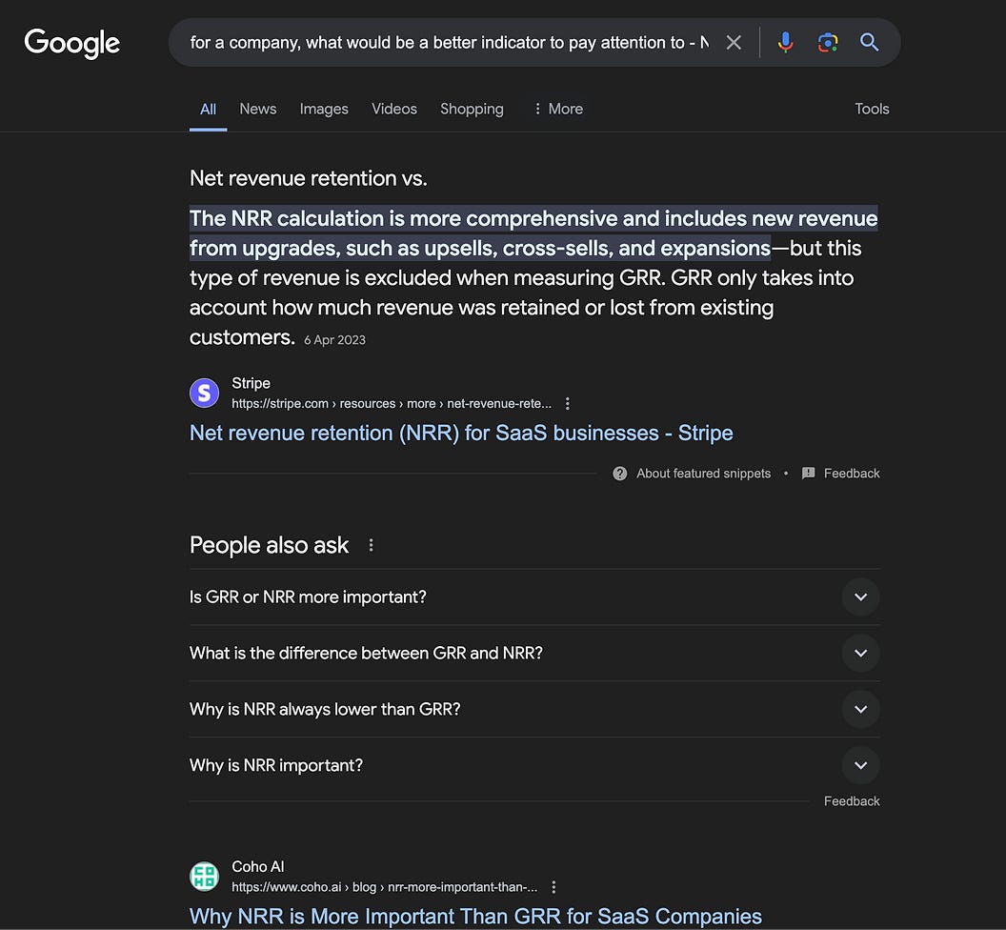The width and height of the screenshot is (1006, 930).
Task: Switch to the All tab
Action: pyautogui.click(x=208, y=110)
